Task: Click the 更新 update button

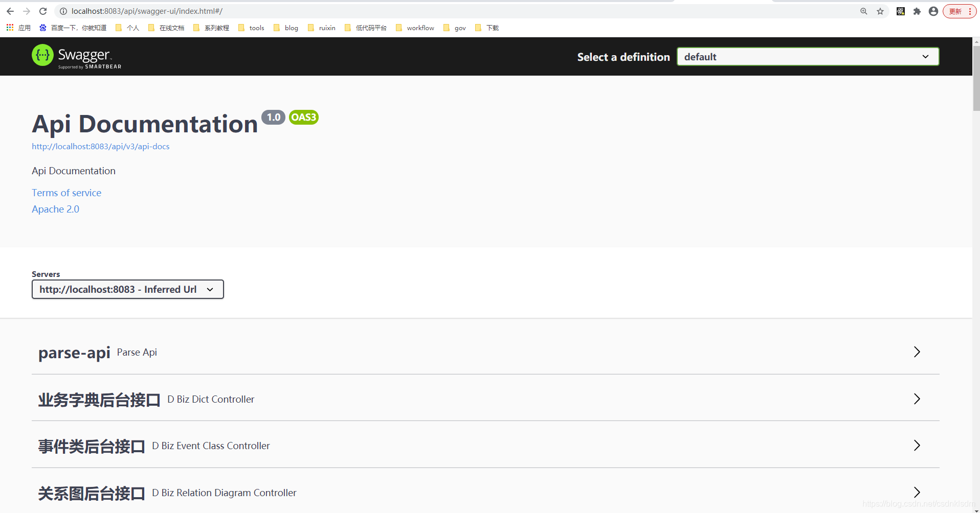Action: 960,11
